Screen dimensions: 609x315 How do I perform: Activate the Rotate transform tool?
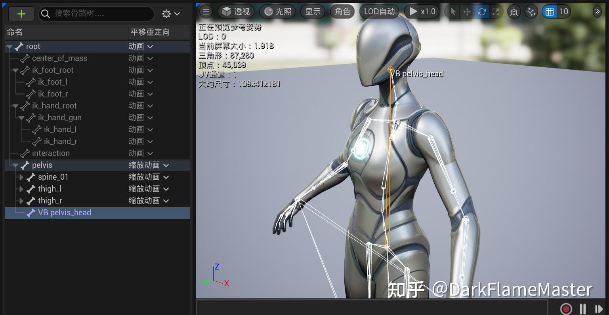pos(481,11)
